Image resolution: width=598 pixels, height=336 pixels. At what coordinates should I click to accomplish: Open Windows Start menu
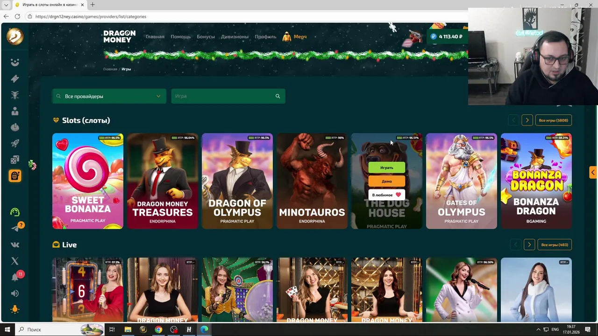coord(7,329)
